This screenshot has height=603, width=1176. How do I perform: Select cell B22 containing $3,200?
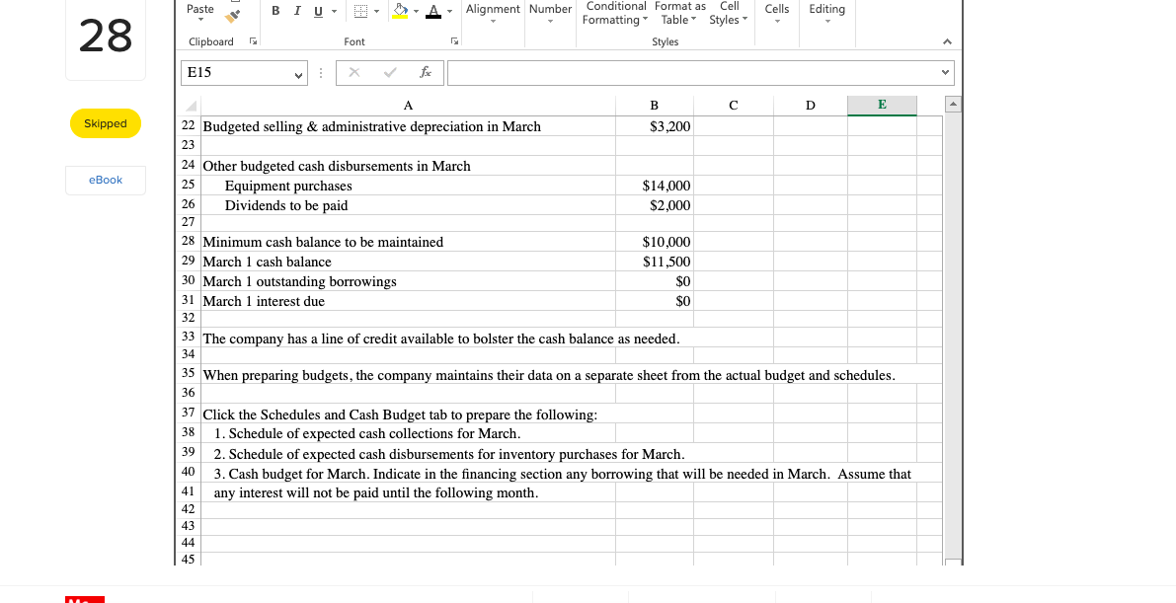(655, 126)
